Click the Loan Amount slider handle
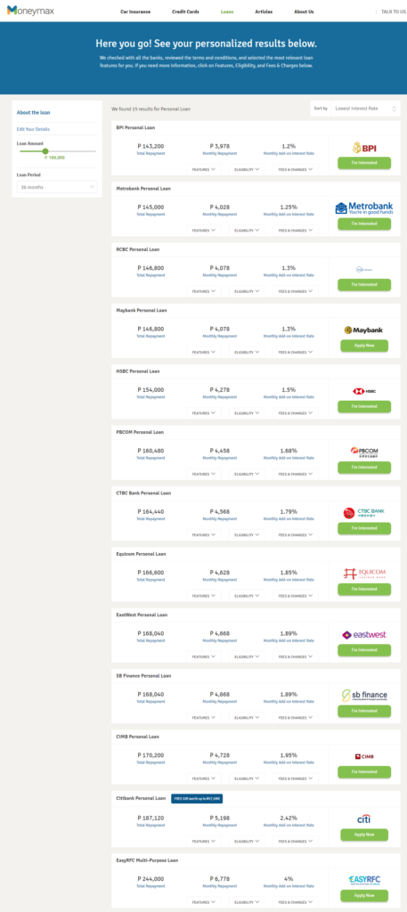 point(45,151)
